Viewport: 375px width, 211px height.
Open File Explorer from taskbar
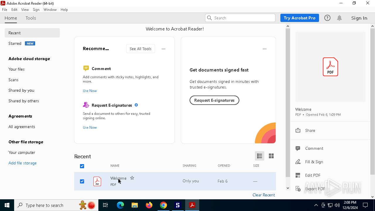[x=134, y=205]
